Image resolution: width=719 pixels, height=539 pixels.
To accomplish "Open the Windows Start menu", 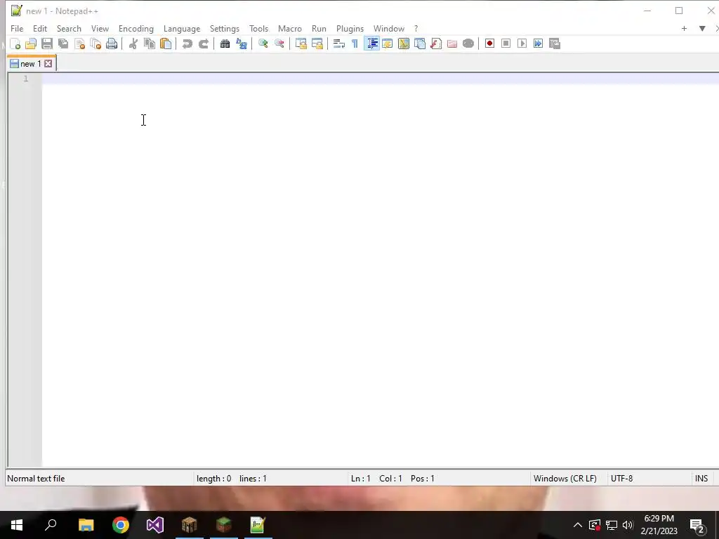I will 17,525.
